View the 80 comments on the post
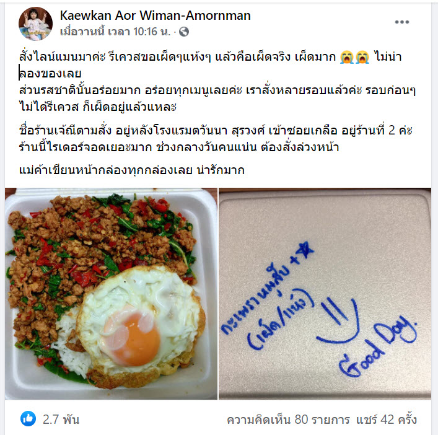438x435 pixels. (x=288, y=420)
